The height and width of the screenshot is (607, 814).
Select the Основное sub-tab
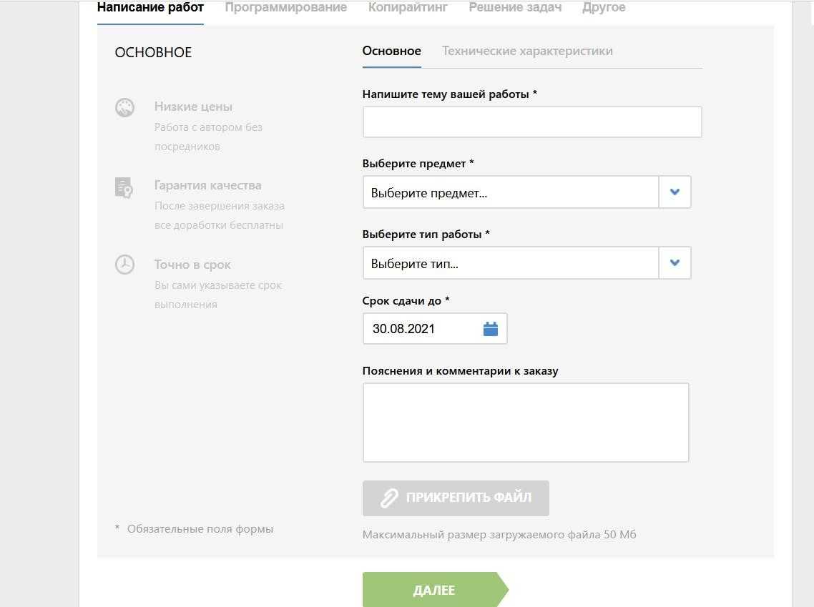point(391,51)
